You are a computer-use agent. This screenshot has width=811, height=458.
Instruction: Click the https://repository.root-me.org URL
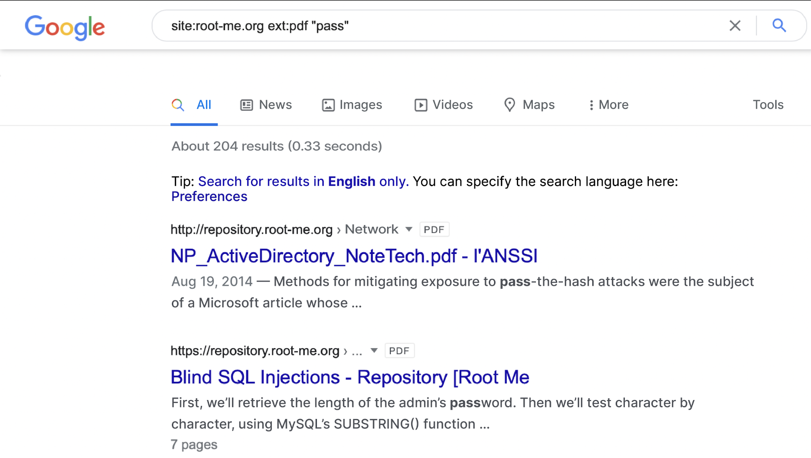pos(255,351)
